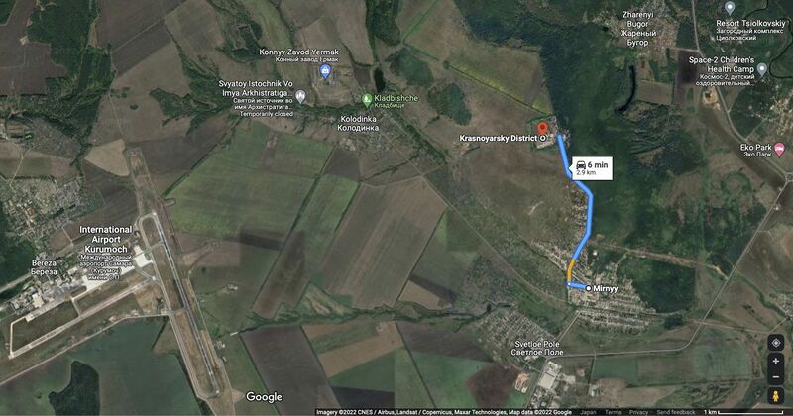Select the red Krasnoyarsky District destination pin
The height and width of the screenshot is (416, 793).
(542, 128)
